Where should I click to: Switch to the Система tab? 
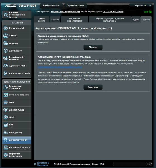pos(55,20)
